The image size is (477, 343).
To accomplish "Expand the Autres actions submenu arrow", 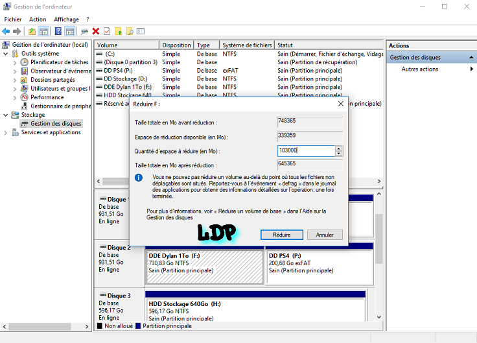I will pyautogui.click(x=472, y=69).
